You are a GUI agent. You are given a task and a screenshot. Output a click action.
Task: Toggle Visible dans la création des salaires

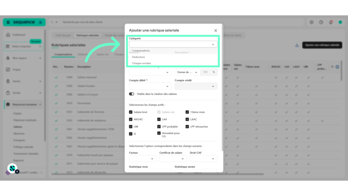(x=132, y=94)
